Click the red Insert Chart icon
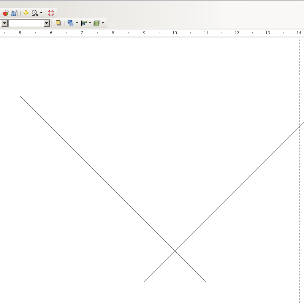Image resolution: width=304 pixels, height=304 pixels. [x=5, y=13]
